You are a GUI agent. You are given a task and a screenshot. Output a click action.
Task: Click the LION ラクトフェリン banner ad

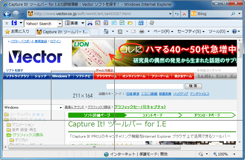pos(154,53)
